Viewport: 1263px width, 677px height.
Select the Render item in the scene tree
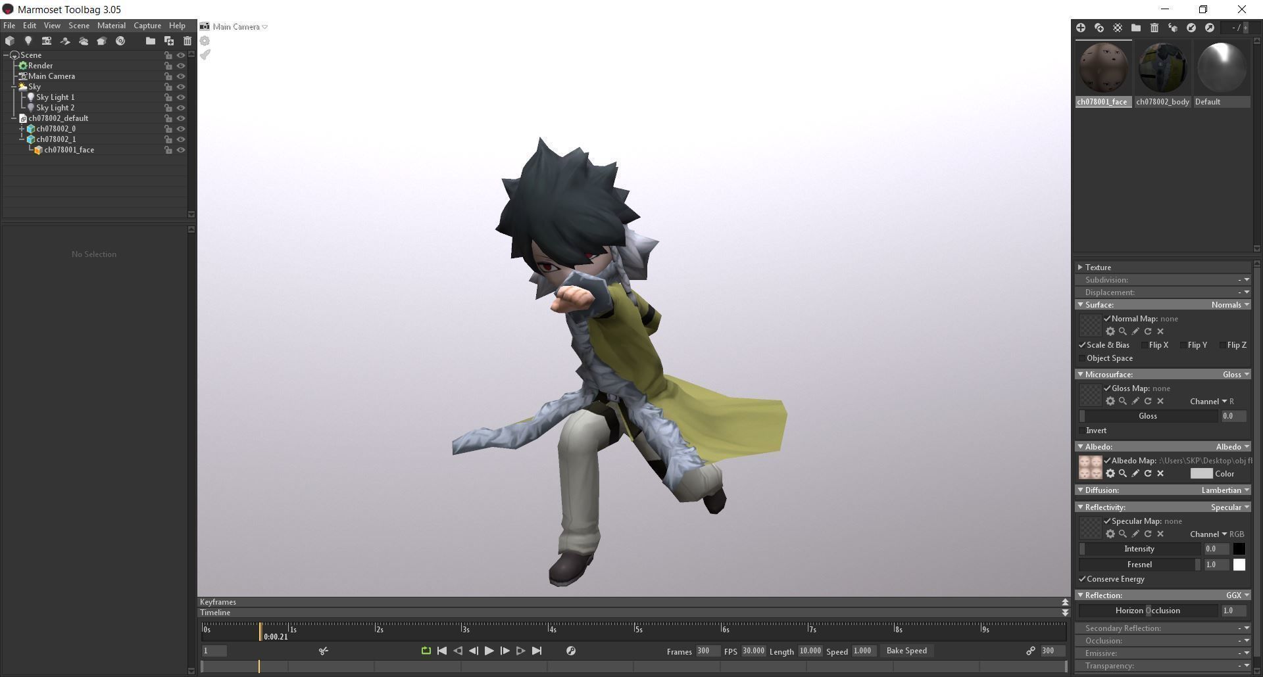pos(40,66)
